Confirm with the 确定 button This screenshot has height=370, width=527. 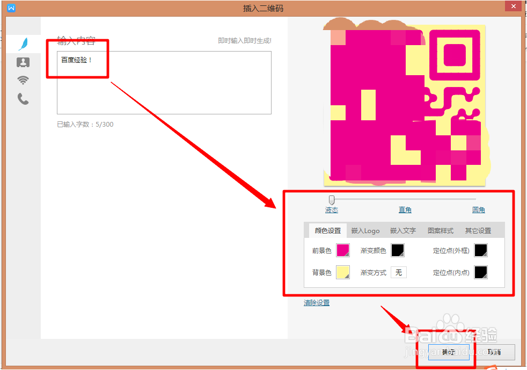[448, 352]
